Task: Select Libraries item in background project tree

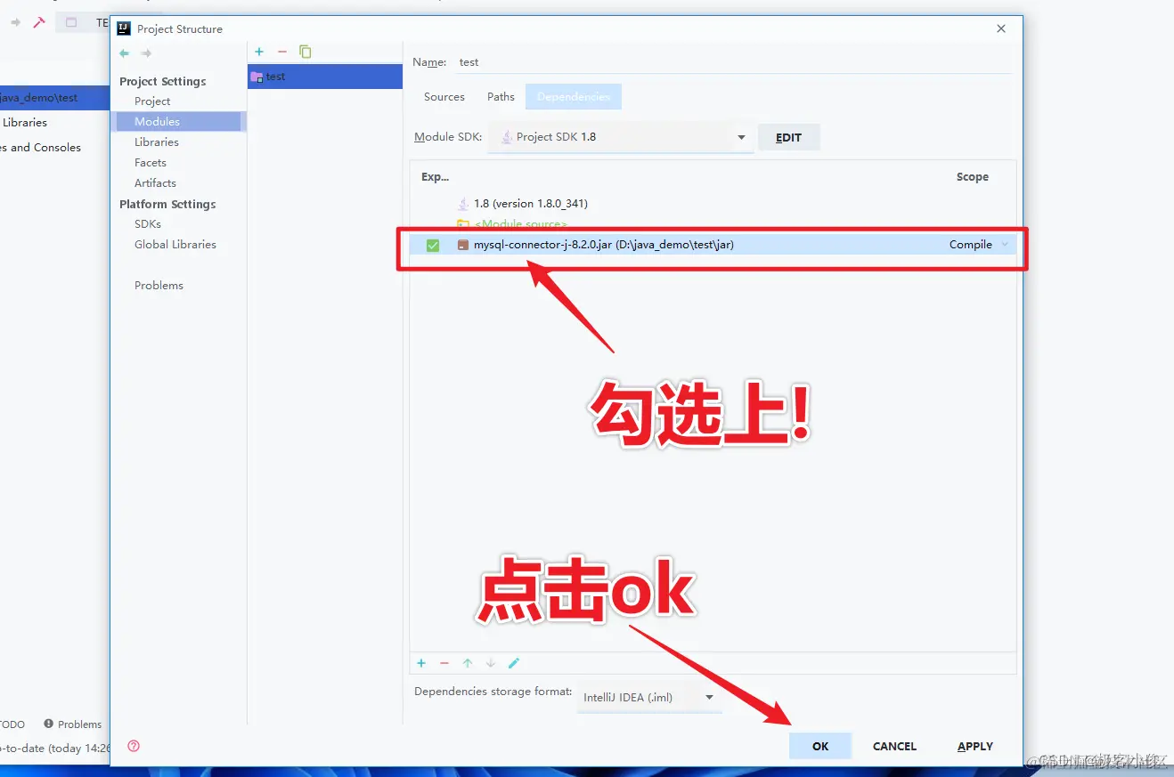Action: tap(25, 123)
